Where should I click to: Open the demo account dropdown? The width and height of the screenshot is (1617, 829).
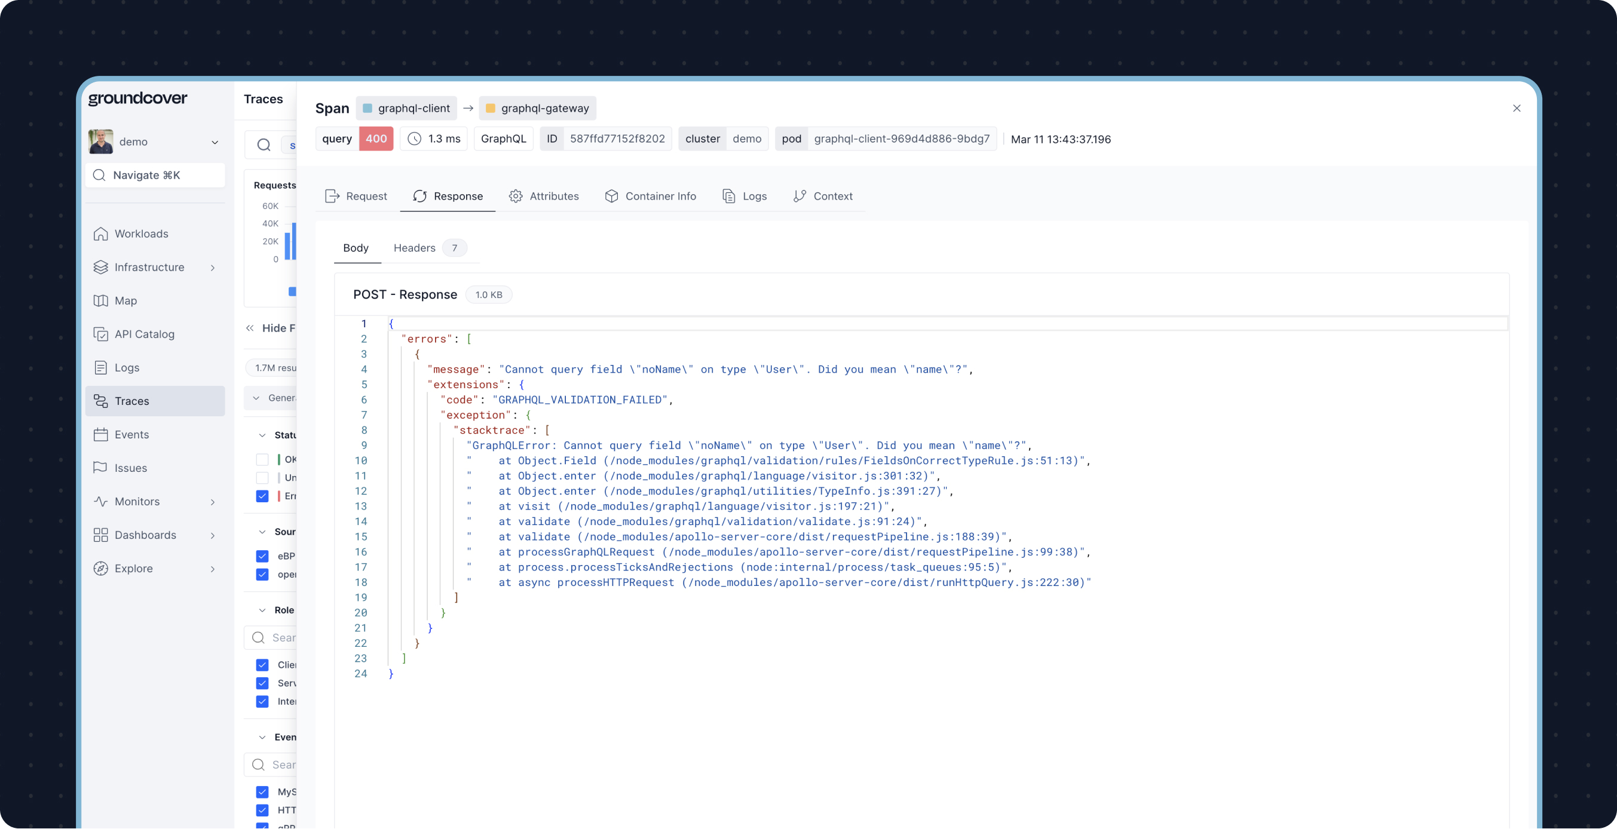tap(215, 143)
